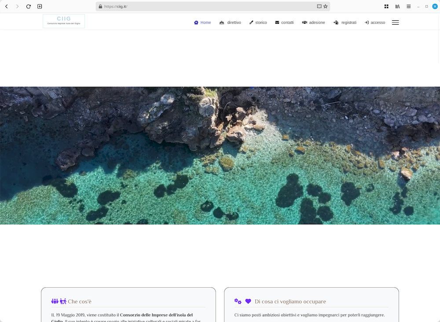The width and height of the screenshot is (440, 322).
Task: Expand the site hamburger menu
Action: tap(396, 22)
